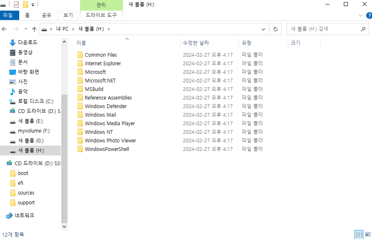Open the Customize Quick Access Toolbar dropdown
Viewport: 372px width, 239px height.
point(33,4)
